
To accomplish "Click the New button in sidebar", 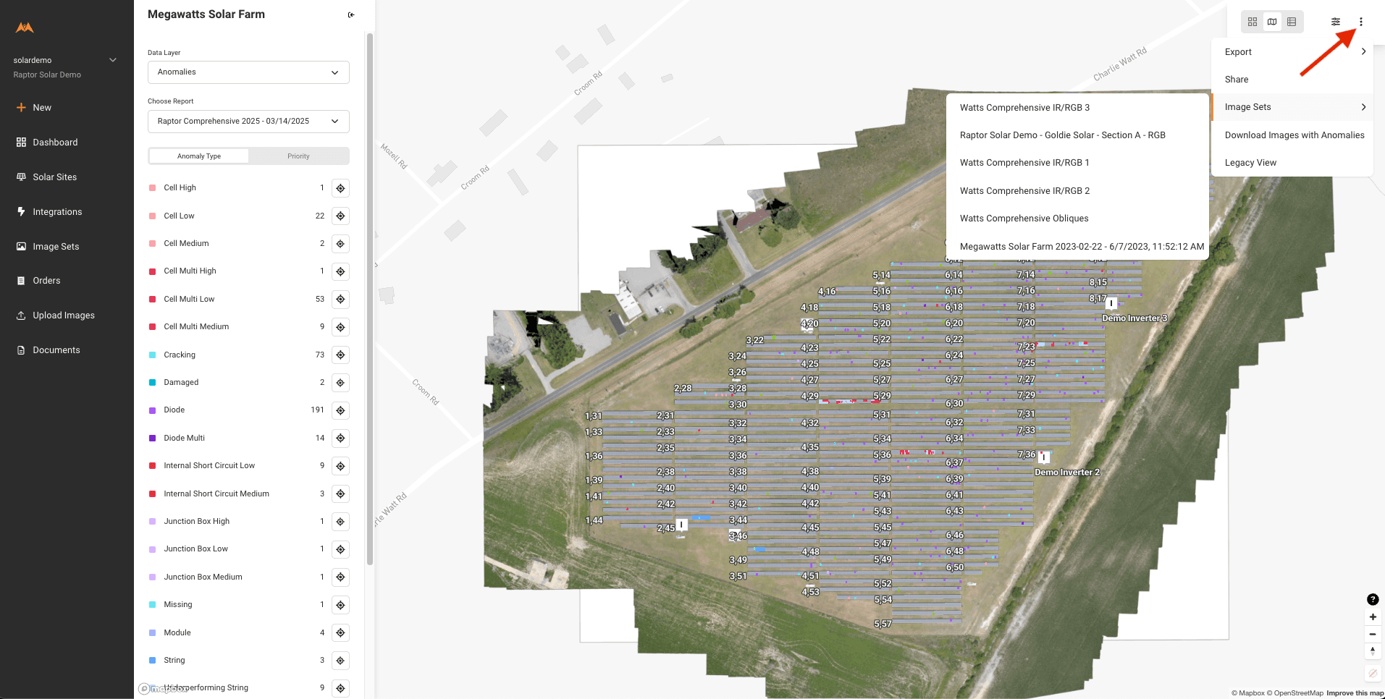I will click(x=34, y=108).
